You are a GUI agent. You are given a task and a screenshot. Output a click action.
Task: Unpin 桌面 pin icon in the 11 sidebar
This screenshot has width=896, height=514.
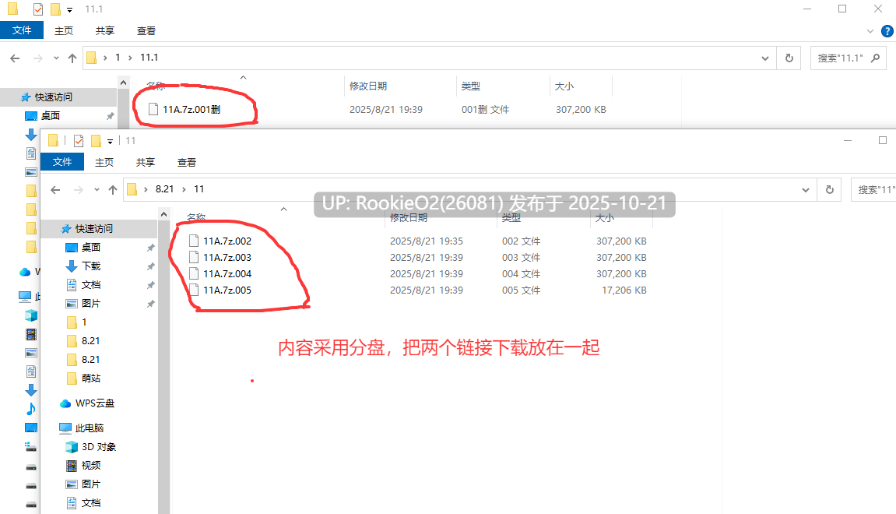click(x=150, y=248)
